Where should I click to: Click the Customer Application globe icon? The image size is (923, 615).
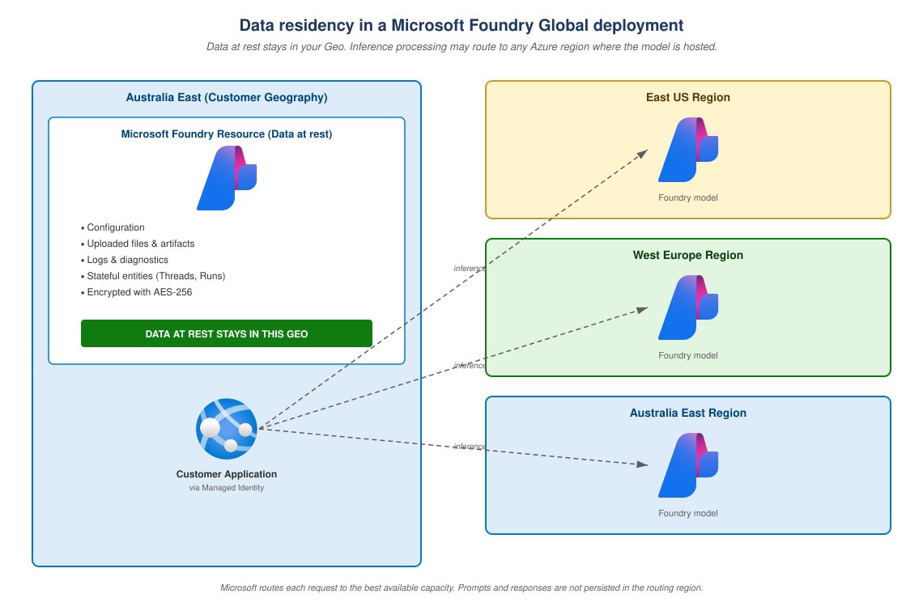[227, 429]
